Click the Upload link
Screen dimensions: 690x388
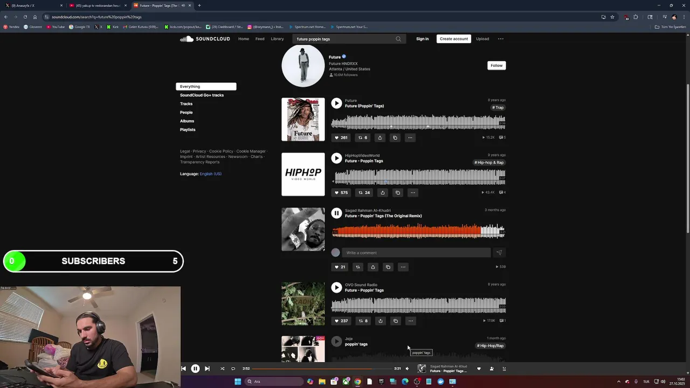coord(482,39)
